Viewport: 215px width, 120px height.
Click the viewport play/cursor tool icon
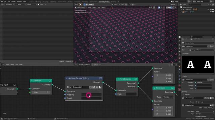81,5
